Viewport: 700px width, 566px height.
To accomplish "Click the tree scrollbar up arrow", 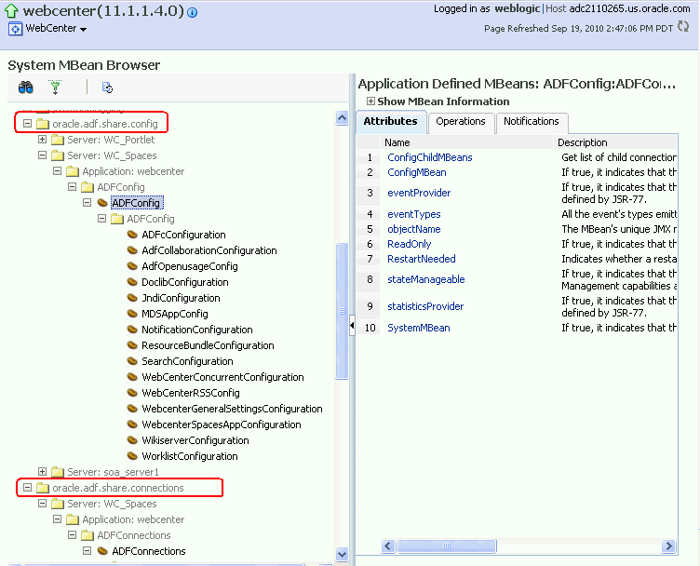I will (x=342, y=118).
